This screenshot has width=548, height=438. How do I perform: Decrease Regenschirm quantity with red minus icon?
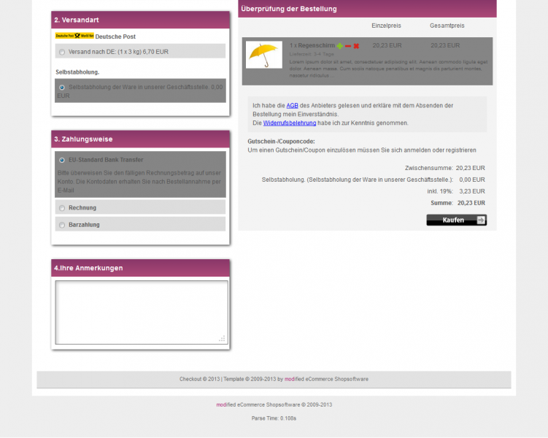(348, 46)
